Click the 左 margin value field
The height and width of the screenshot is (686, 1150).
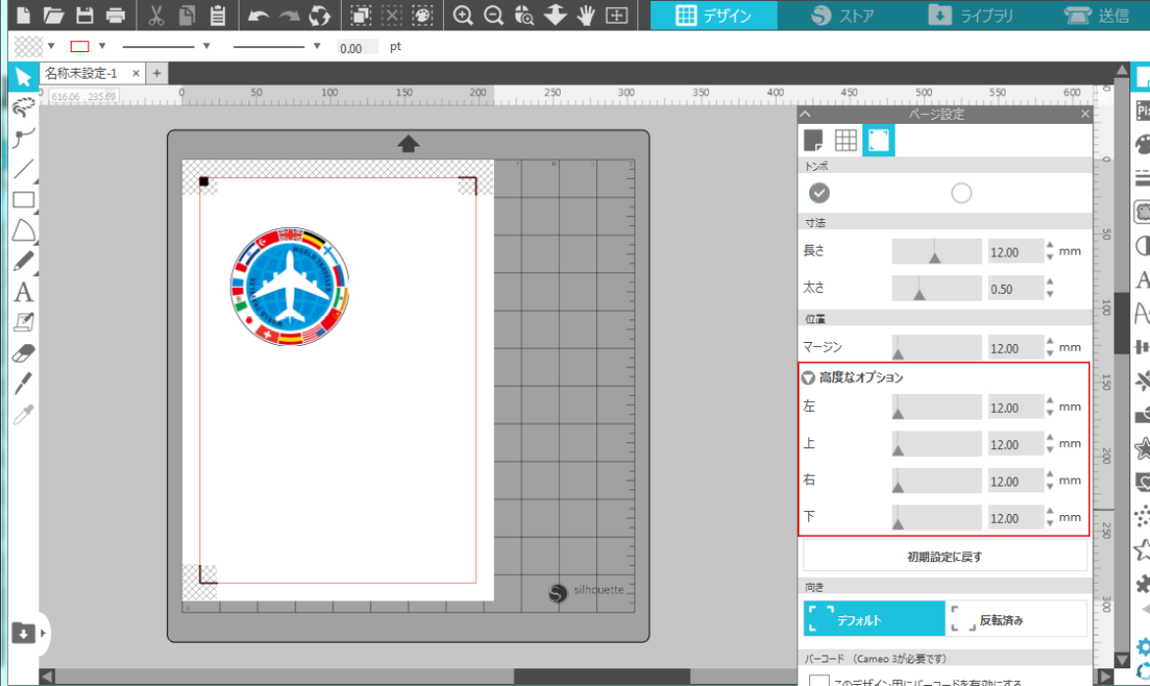pyautogui.click(x=1015, y=407)
